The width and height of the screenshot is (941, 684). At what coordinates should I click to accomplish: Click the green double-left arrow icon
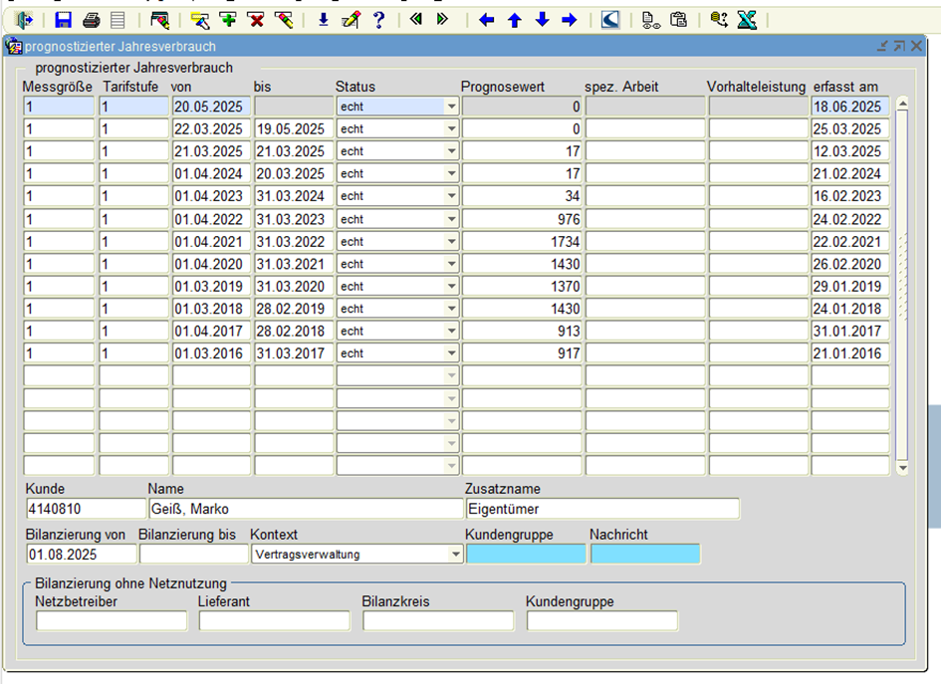(x=415, y=20)
